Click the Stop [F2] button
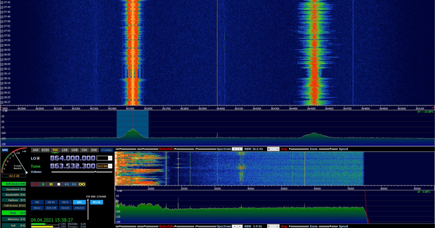Screen dimensions: 435x228 13,213
